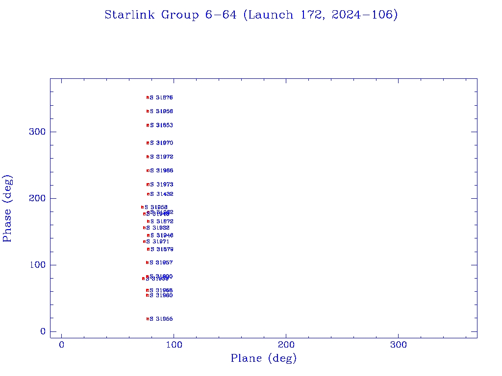Click the satellite label 'S 31971'
The height and width of the screenshot is (376, 502).
tap(157, 242)
